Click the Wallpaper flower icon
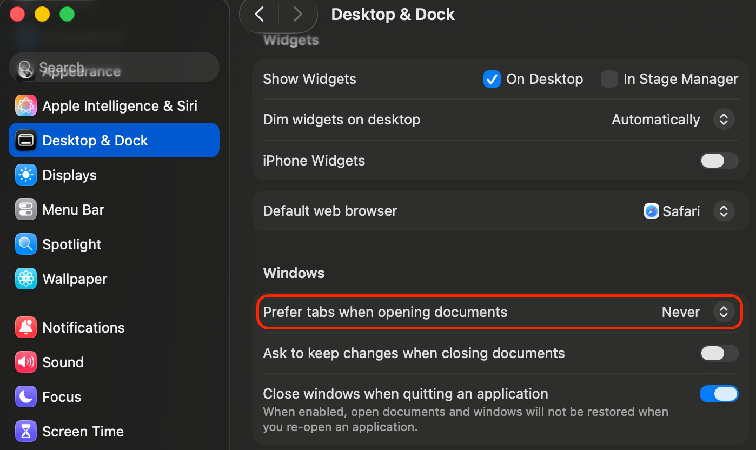 click(x=26, y=279)
